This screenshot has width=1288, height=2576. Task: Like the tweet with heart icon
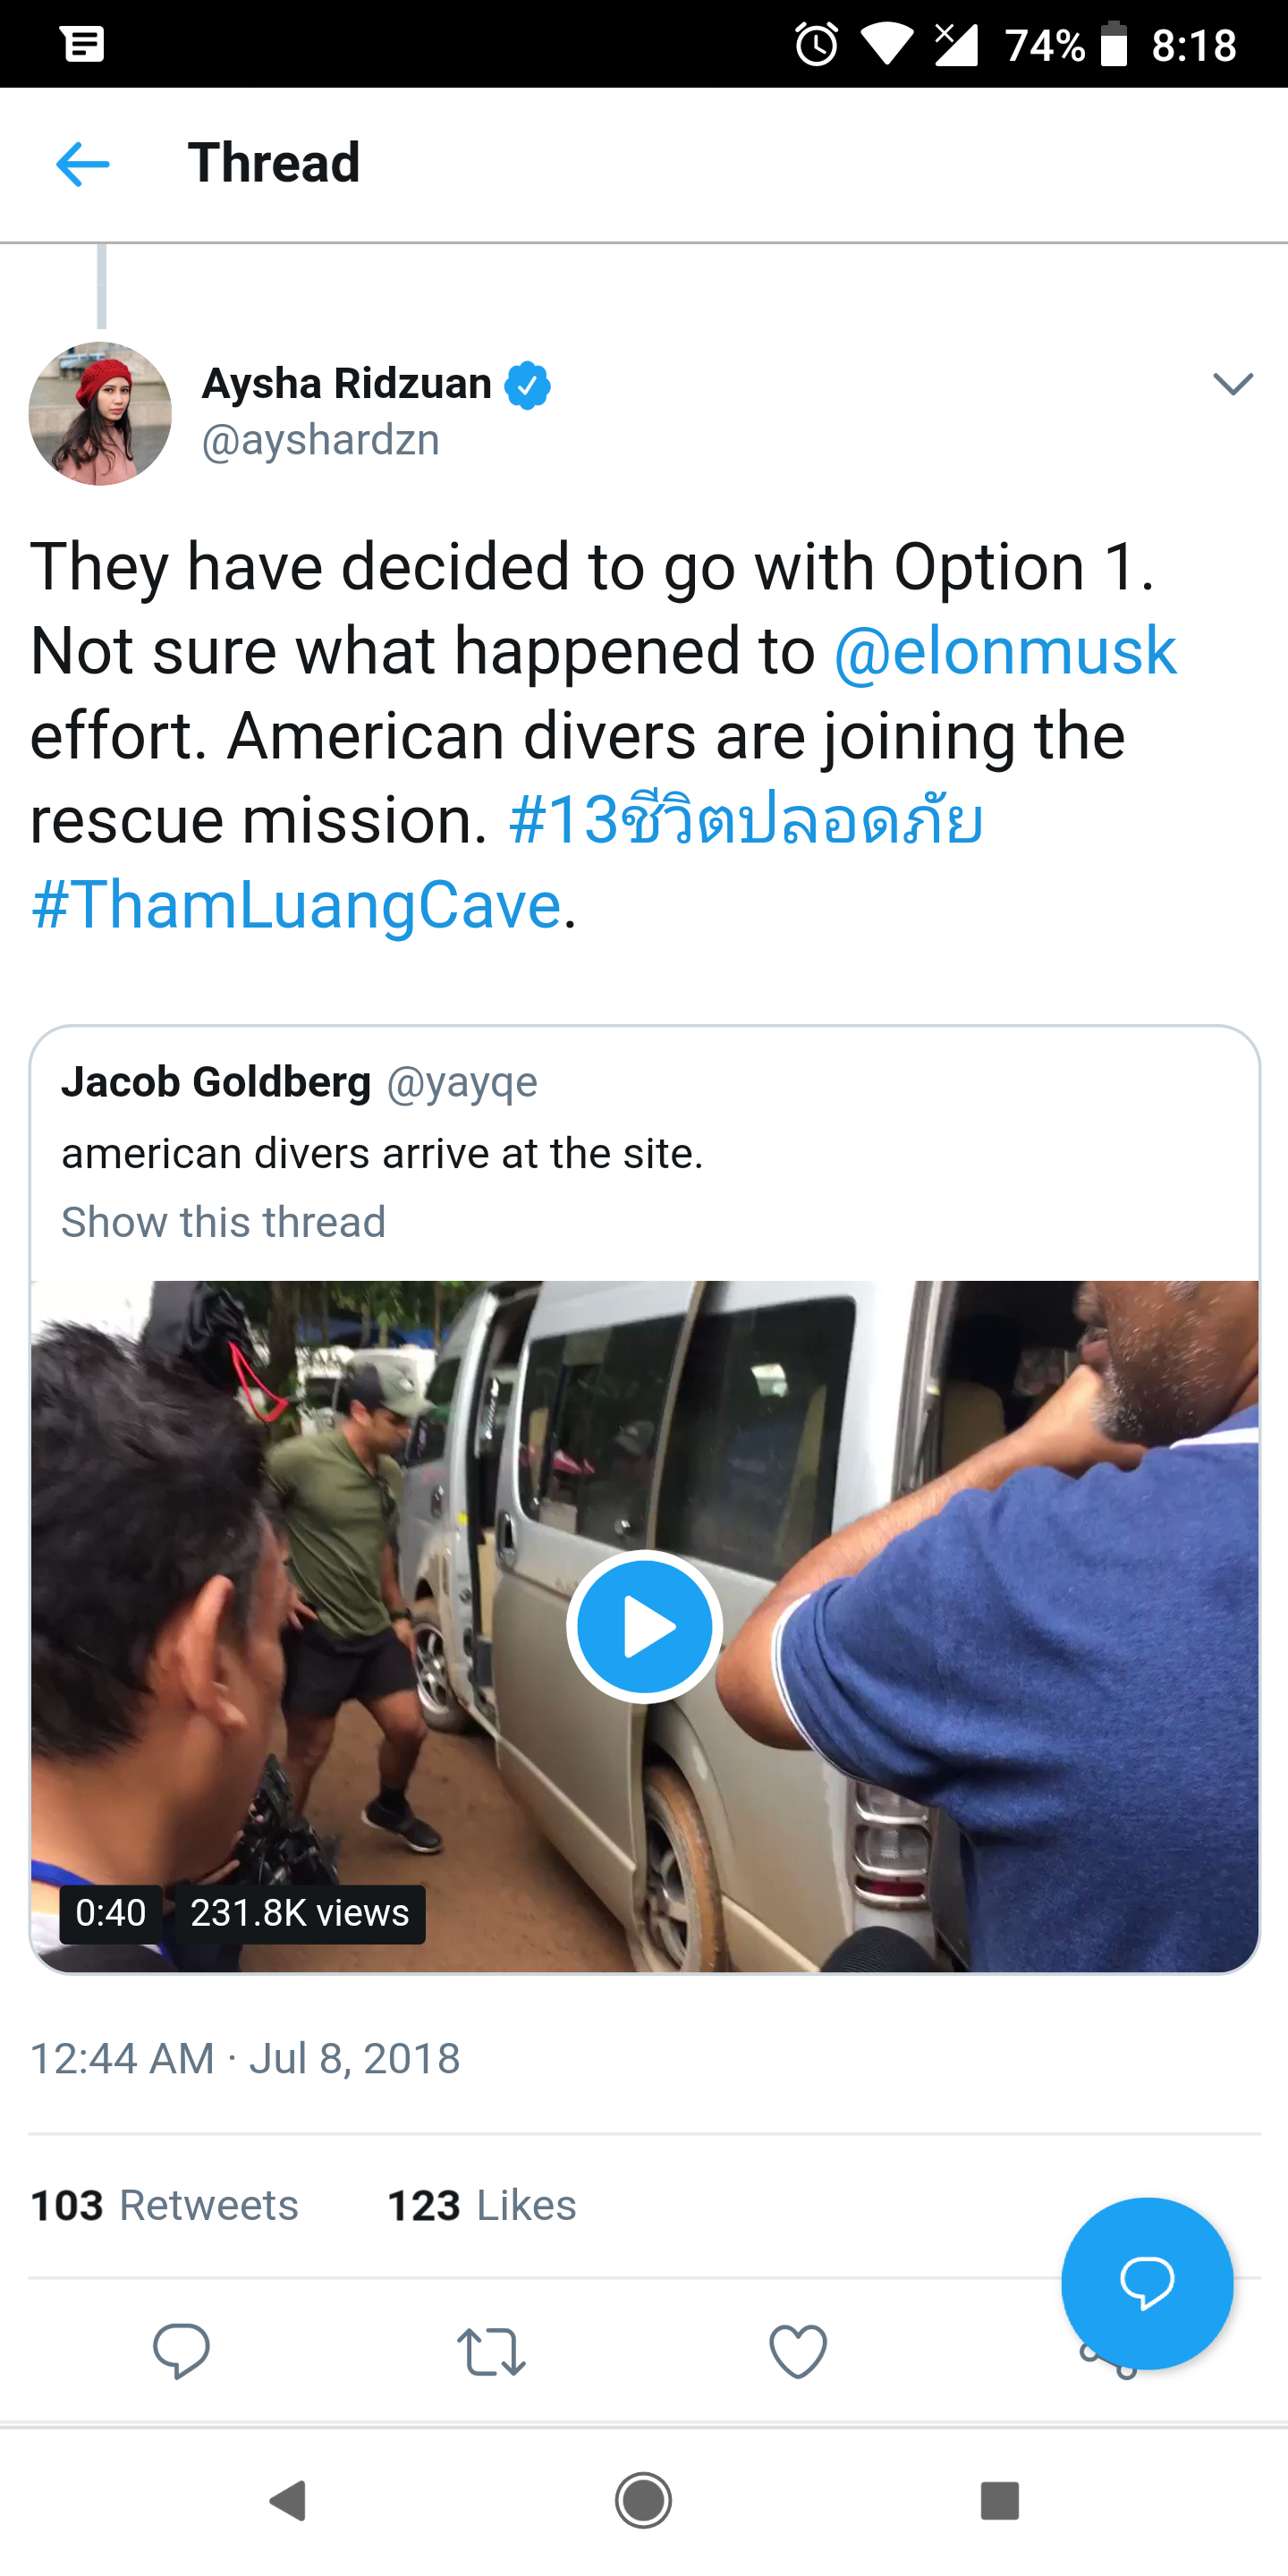(x=798, y=2350)
